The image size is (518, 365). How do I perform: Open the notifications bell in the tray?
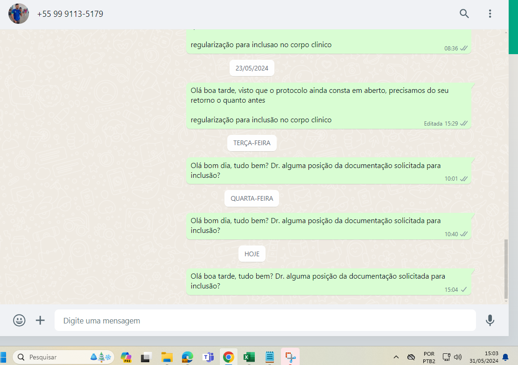coord(505,357)
